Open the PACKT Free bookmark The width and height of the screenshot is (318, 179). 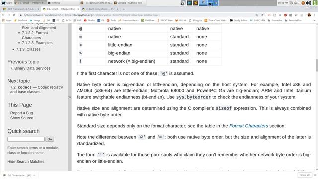click(165, 20)
